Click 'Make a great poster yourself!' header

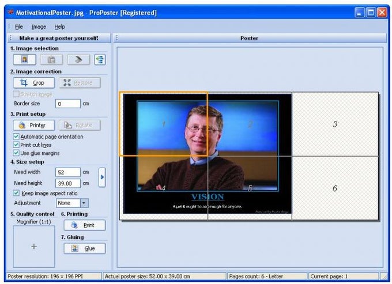[x=59, y=38]
